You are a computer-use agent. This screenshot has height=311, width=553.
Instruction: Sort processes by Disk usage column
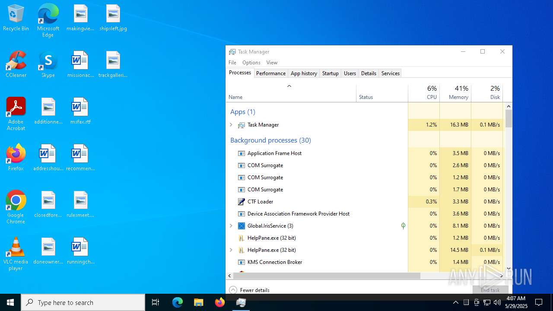(487, 93)
